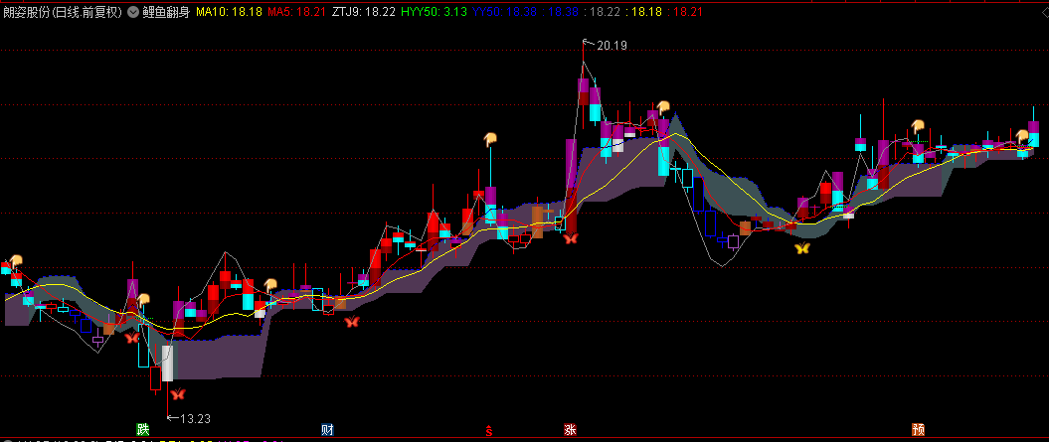Click the red butterfly right of the 财 column
This screenshot has width=1049, height=442.
[352, 322]
